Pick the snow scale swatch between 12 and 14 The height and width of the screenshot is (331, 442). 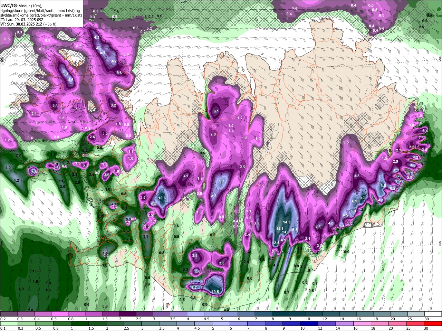(x=331, y=314)
